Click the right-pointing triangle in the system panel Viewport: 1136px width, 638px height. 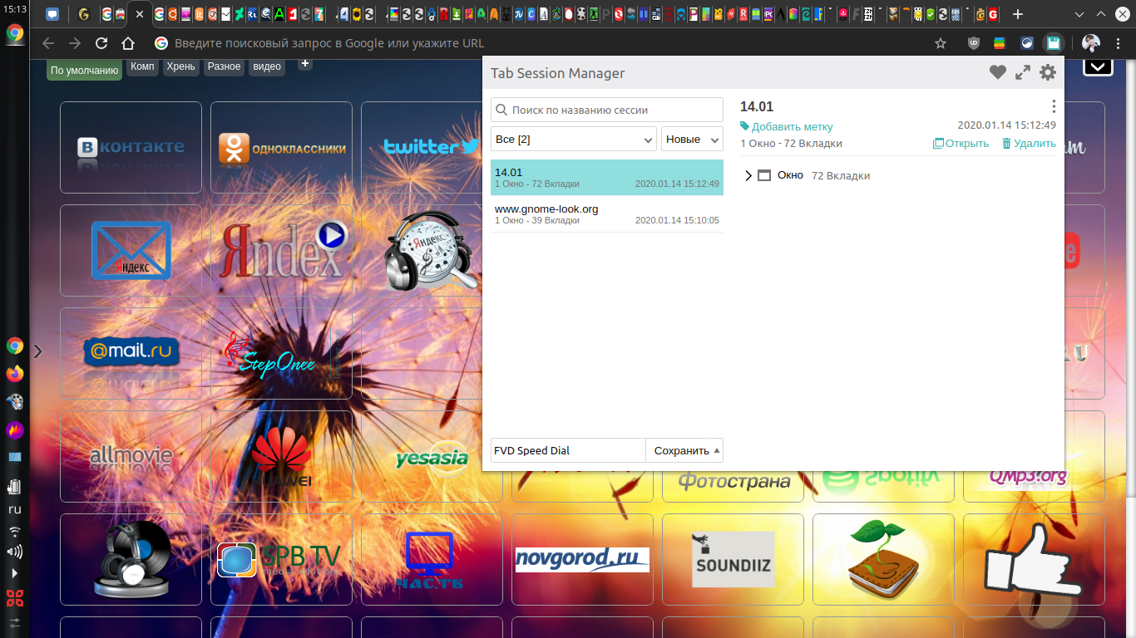click(15, 573)
